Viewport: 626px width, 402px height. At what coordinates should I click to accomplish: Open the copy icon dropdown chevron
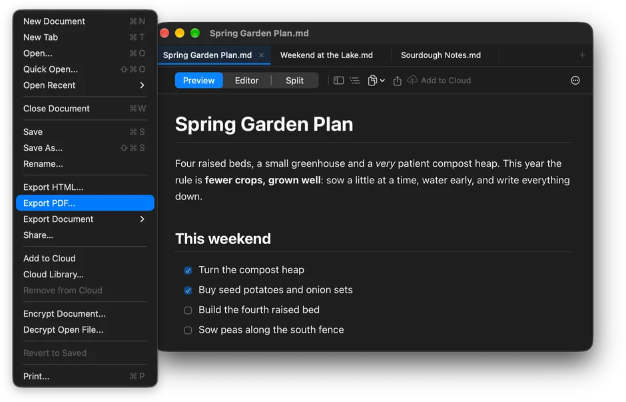click(x=382, y=80)
